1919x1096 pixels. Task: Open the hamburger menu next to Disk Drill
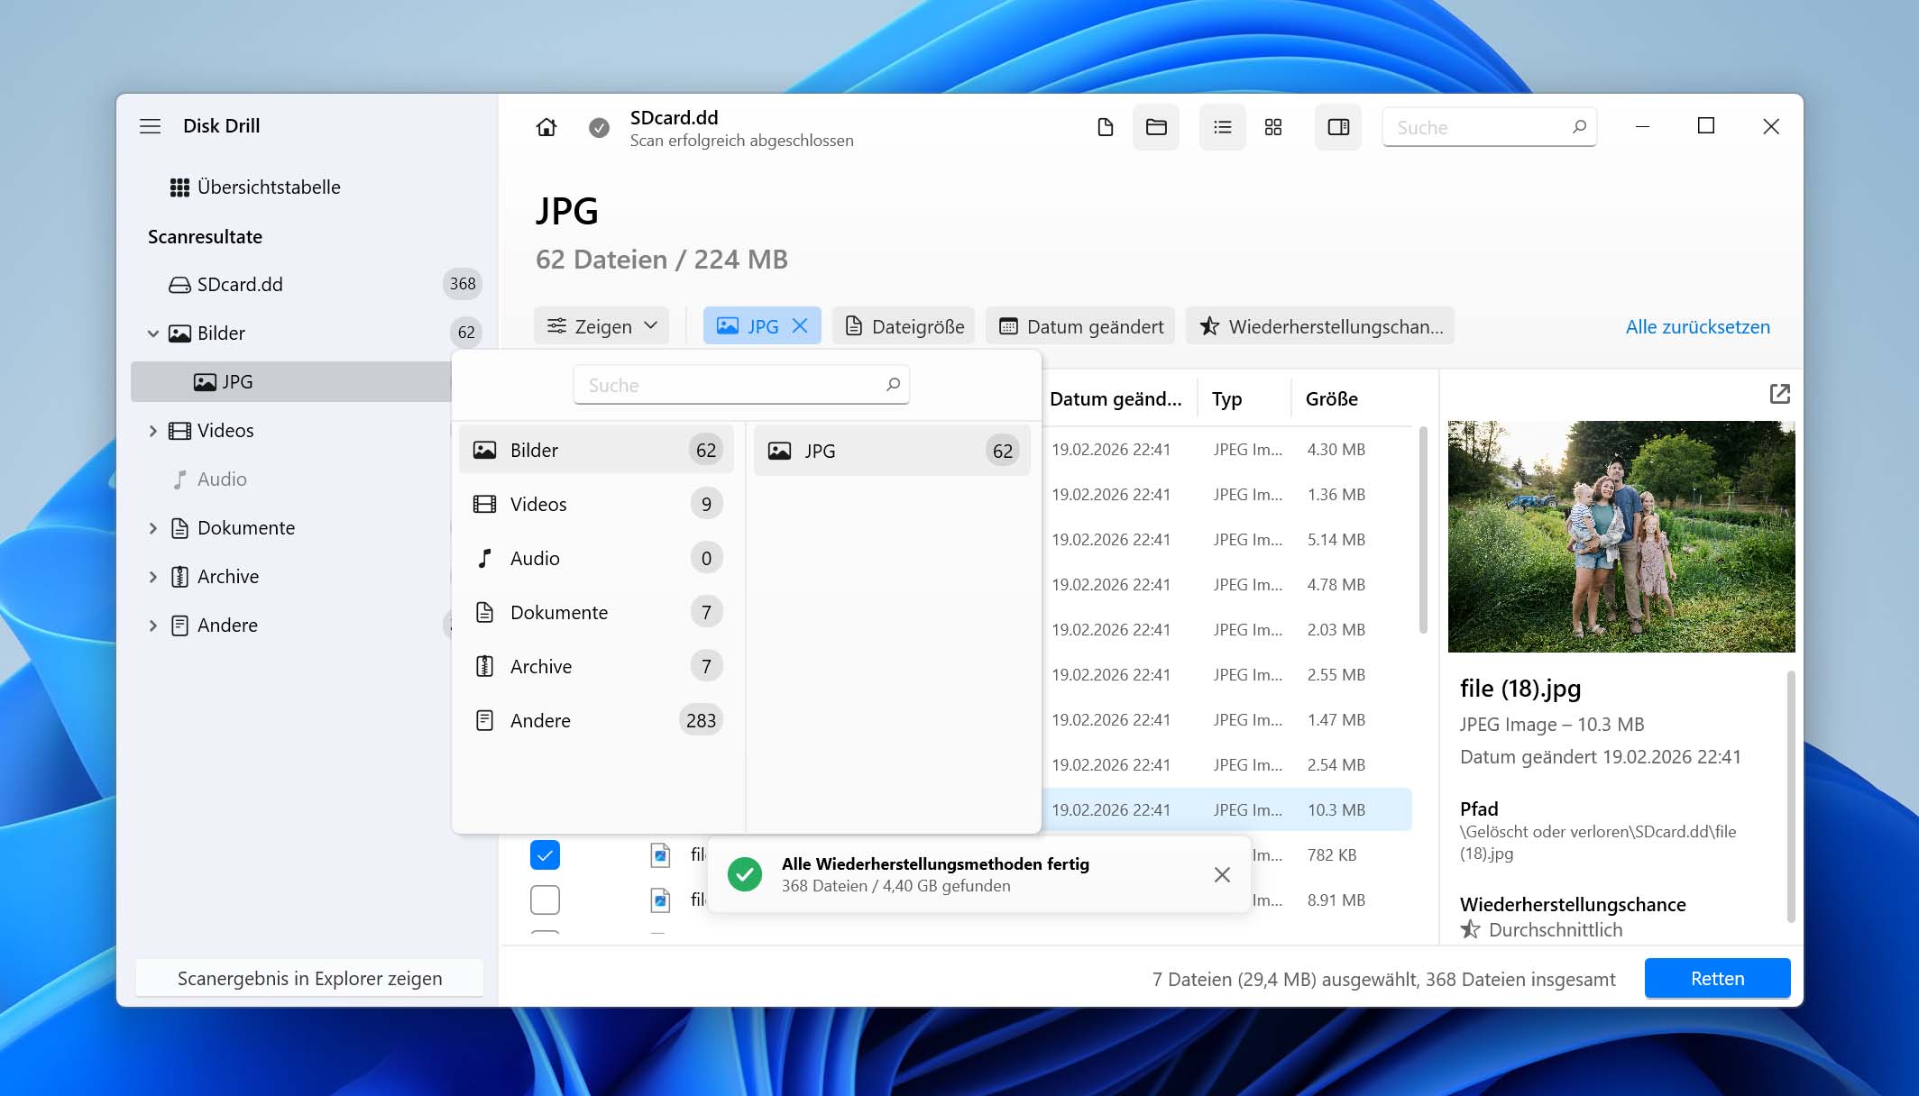pyautogui.click(x=150, y=126)
